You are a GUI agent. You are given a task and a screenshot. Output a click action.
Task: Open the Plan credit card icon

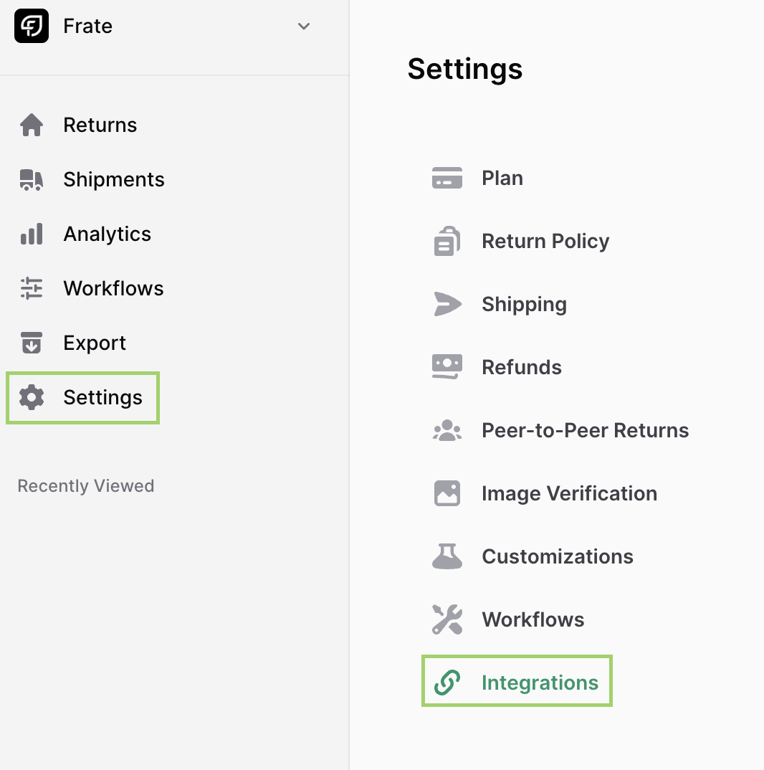pyautogui.click(x=447, y=178)
